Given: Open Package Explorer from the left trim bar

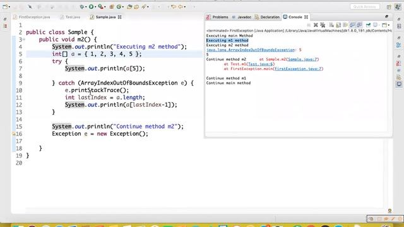Looking at the screenshot, I should click(5, 26).
